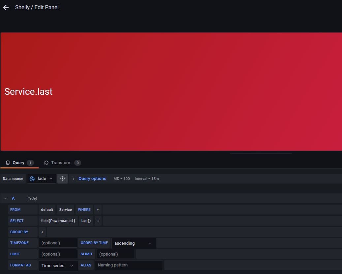Click the data source help icon
Viewport: 342px width, 274px height.
(62, 179)
